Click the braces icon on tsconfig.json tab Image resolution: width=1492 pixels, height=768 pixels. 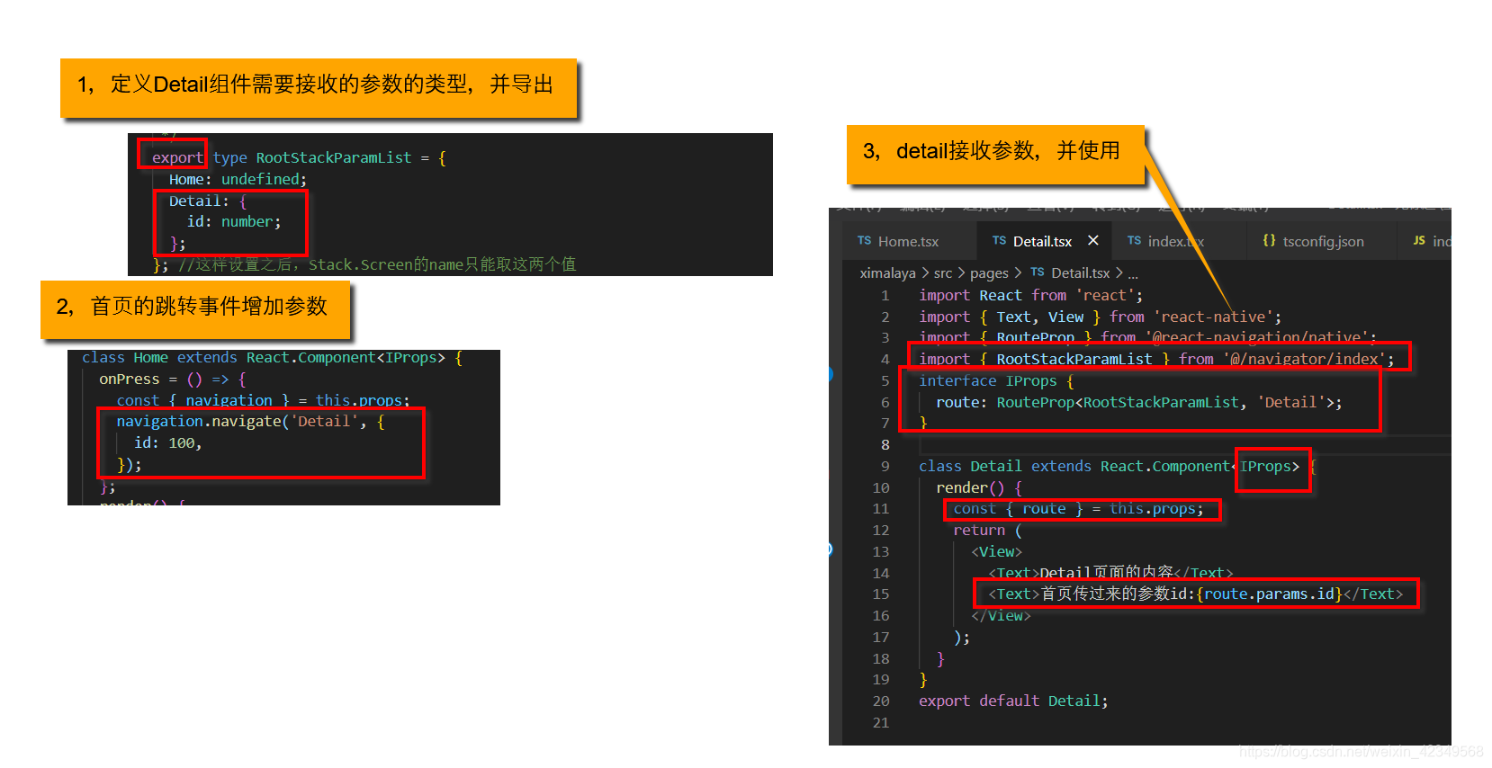coord(1269,241)
